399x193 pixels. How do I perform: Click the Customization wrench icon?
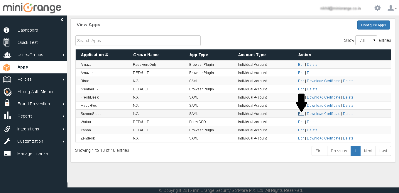[7, 141]
